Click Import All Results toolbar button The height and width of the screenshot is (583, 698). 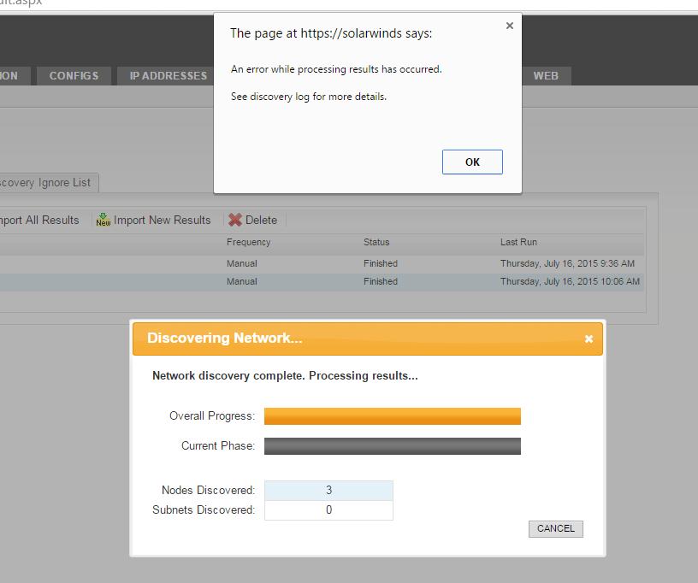(x=39, y=221)
